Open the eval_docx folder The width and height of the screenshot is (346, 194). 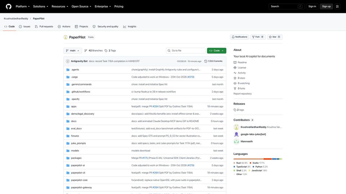point(76,129)
